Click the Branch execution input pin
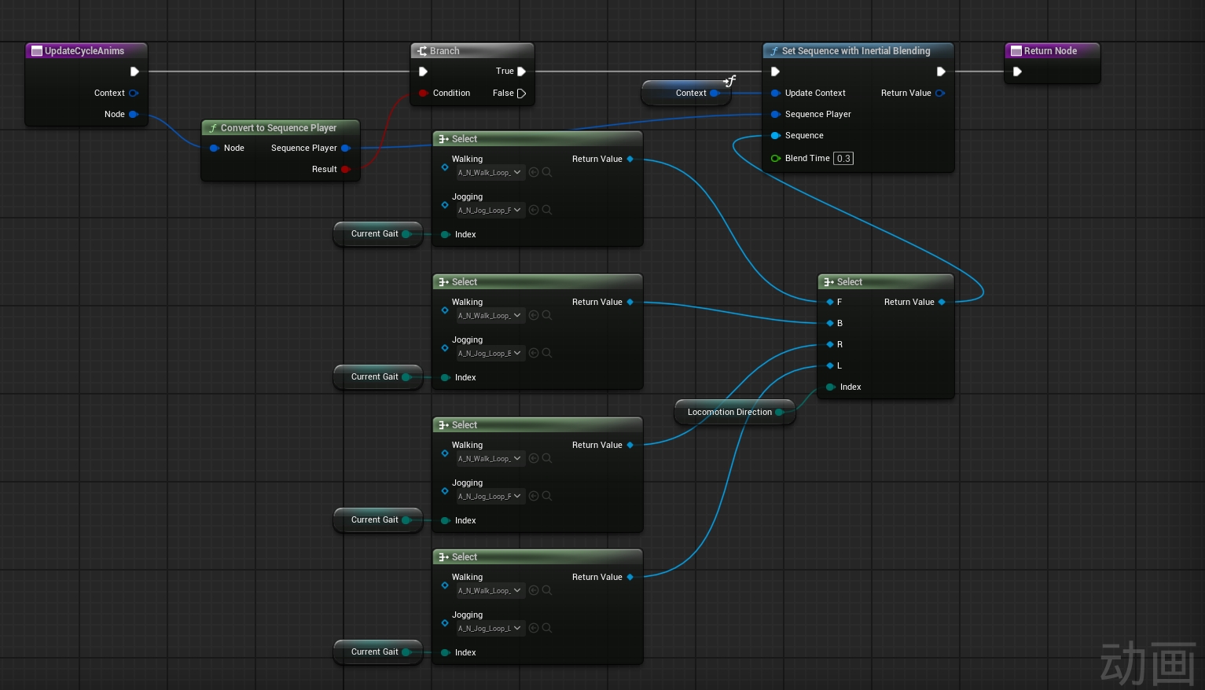Image resolution: width=1205 pixels, height=690 pixels. click(423, 72)
